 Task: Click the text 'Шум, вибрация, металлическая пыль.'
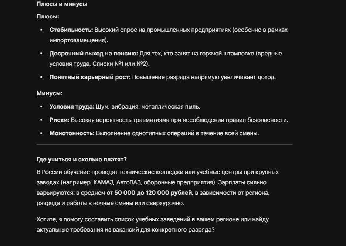[x=148, y=107]
